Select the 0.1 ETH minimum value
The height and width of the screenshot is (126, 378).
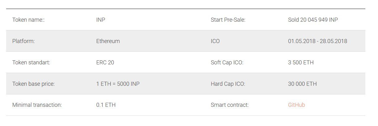pos(106,105)
